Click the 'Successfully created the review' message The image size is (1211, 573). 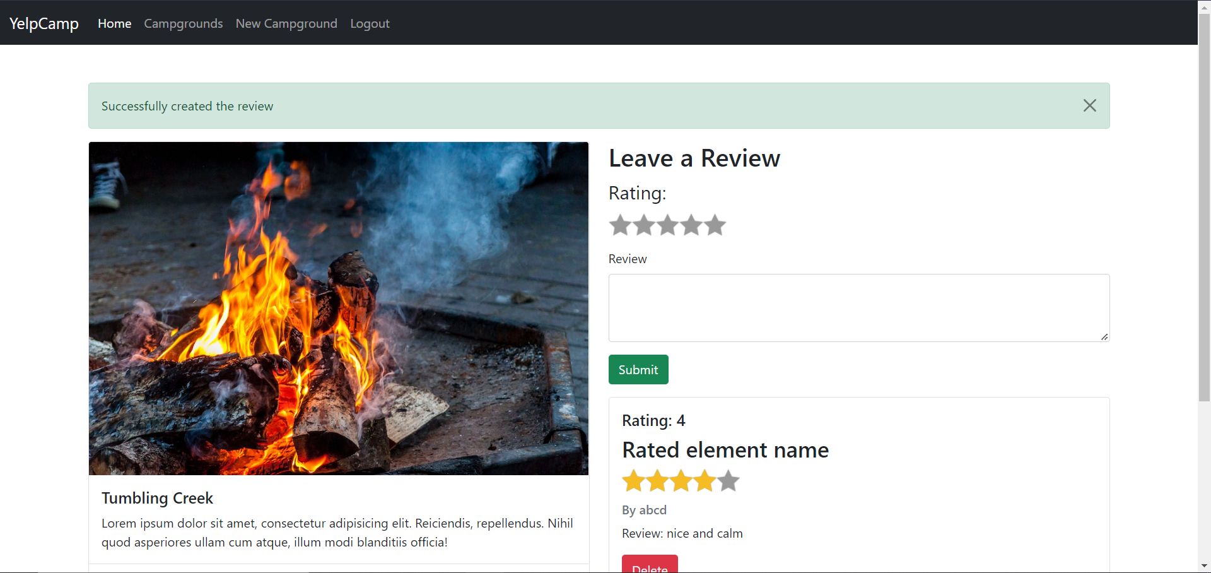(x=187, y=106)
